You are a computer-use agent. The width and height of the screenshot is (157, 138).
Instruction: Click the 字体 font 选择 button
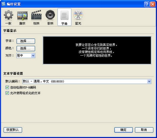click(x=26, y=41)
